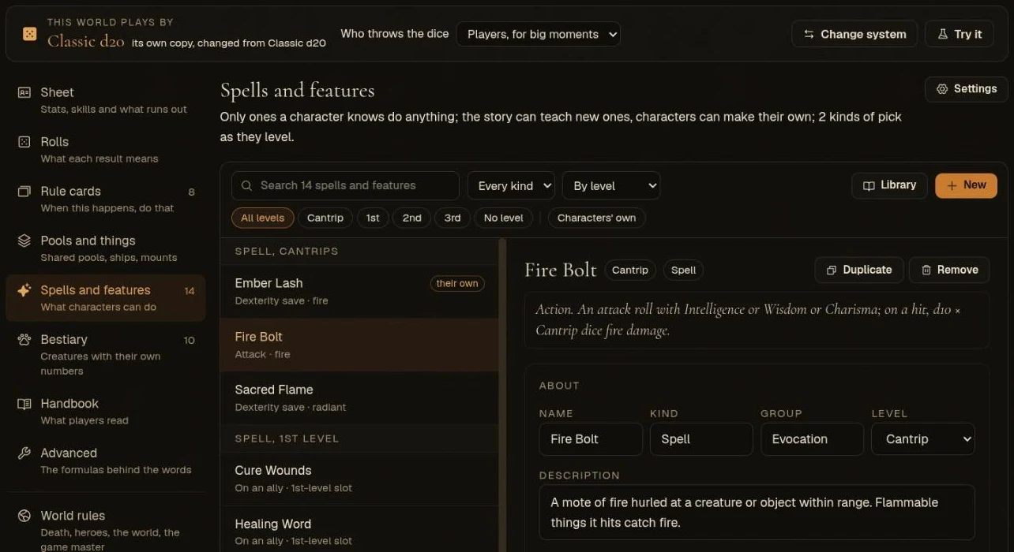
Task: Click the Bestiary paw icon
Action: (24, 340)
